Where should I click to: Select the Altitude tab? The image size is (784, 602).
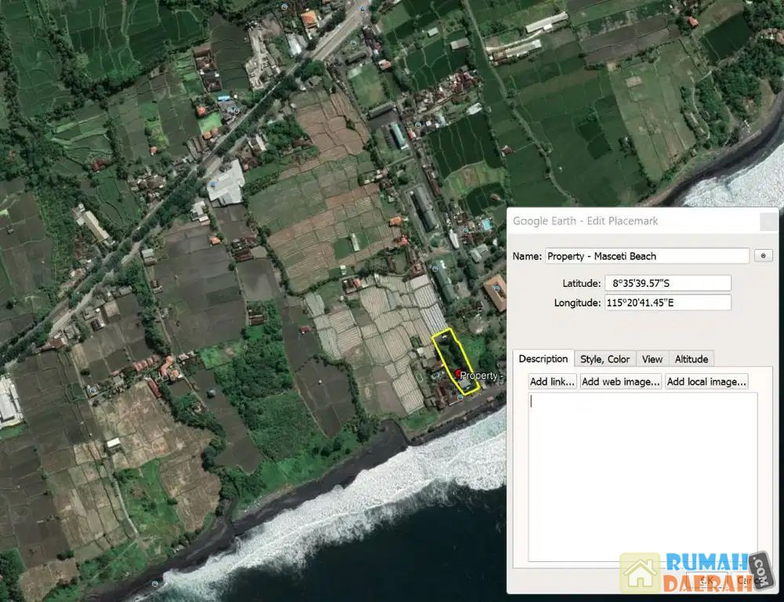(x=691, y=359)
